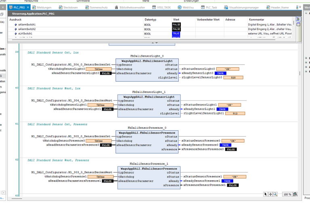Choose the magnifier zoom tool

tap(275, 194)
